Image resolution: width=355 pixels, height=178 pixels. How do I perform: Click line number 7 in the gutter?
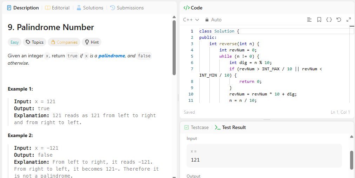pos(192,69)
